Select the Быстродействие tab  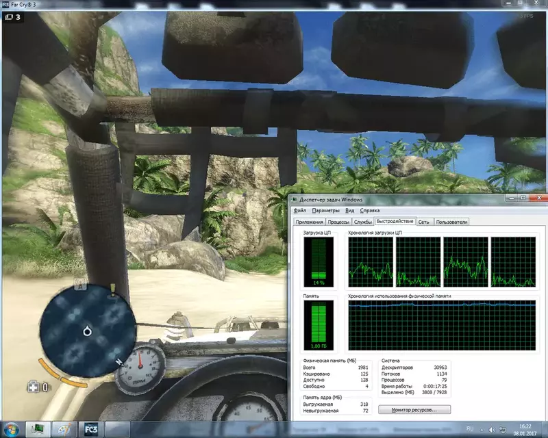pos(395,221)
